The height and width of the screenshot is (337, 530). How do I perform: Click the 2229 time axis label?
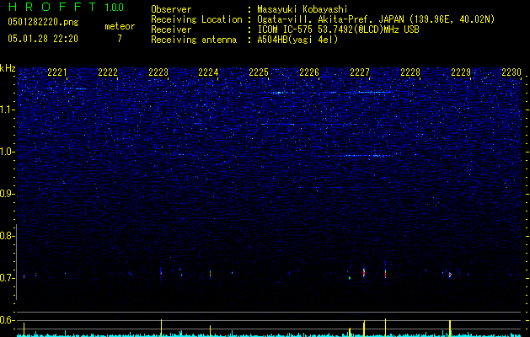point(461,72)
